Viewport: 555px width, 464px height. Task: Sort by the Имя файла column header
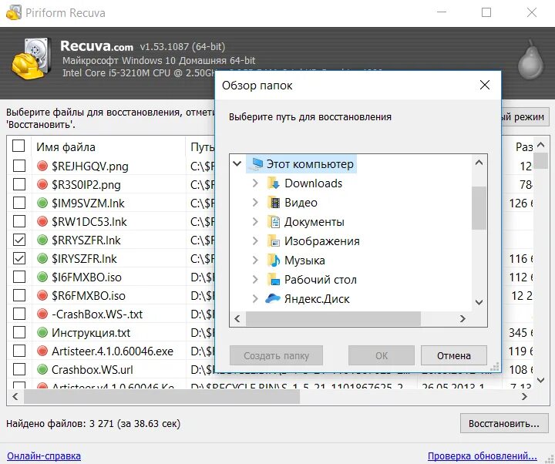click(x=109, y=147)
